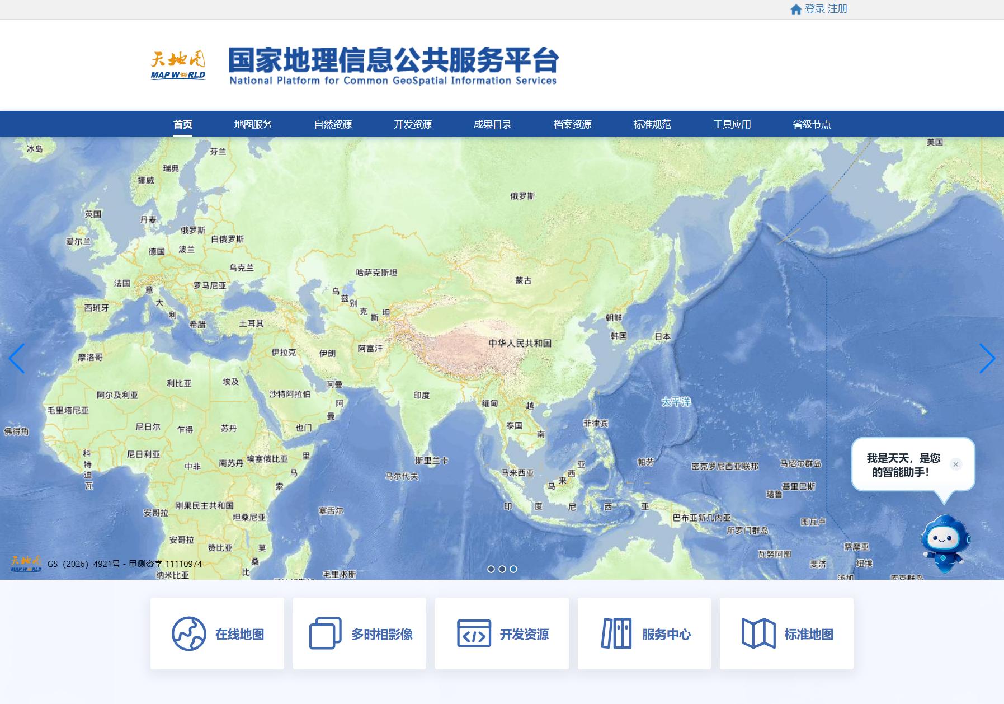Click the 国家地理信息公共服务平台 title
This screenshot has width=1004, height=704.
tap(394, 60)
